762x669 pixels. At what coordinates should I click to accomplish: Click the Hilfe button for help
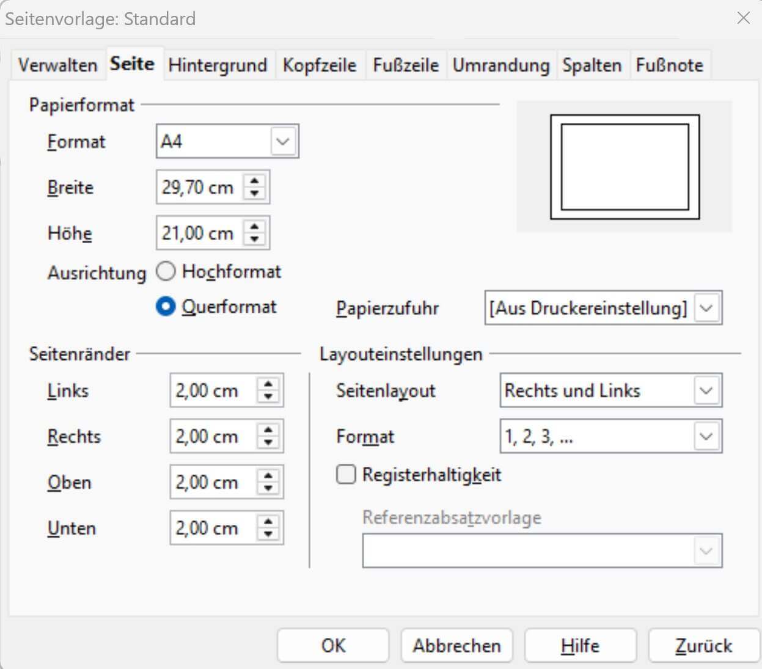coord(580,645)
